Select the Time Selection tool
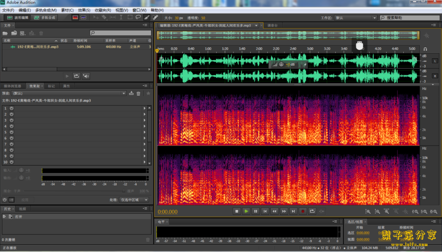The height and width of the screenshot is (252, 442). point(121,17)
